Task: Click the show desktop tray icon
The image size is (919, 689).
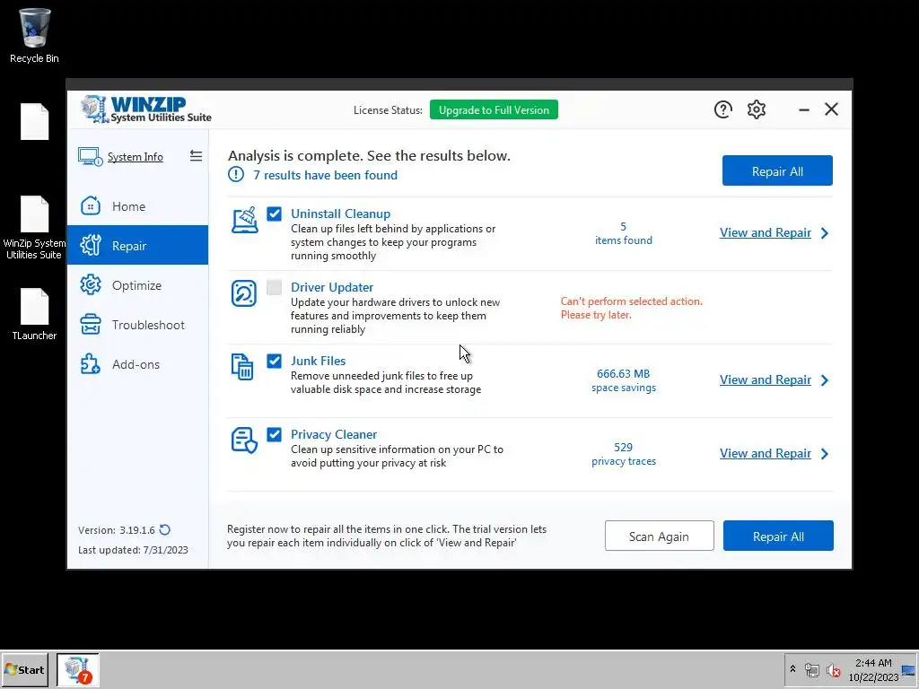Action: [908, 669]
